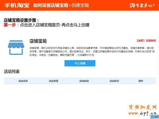Click the red 第一步 step label
The width and height of the screenshot is (159, 119).
10,25
